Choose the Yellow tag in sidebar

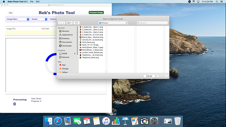64,72
